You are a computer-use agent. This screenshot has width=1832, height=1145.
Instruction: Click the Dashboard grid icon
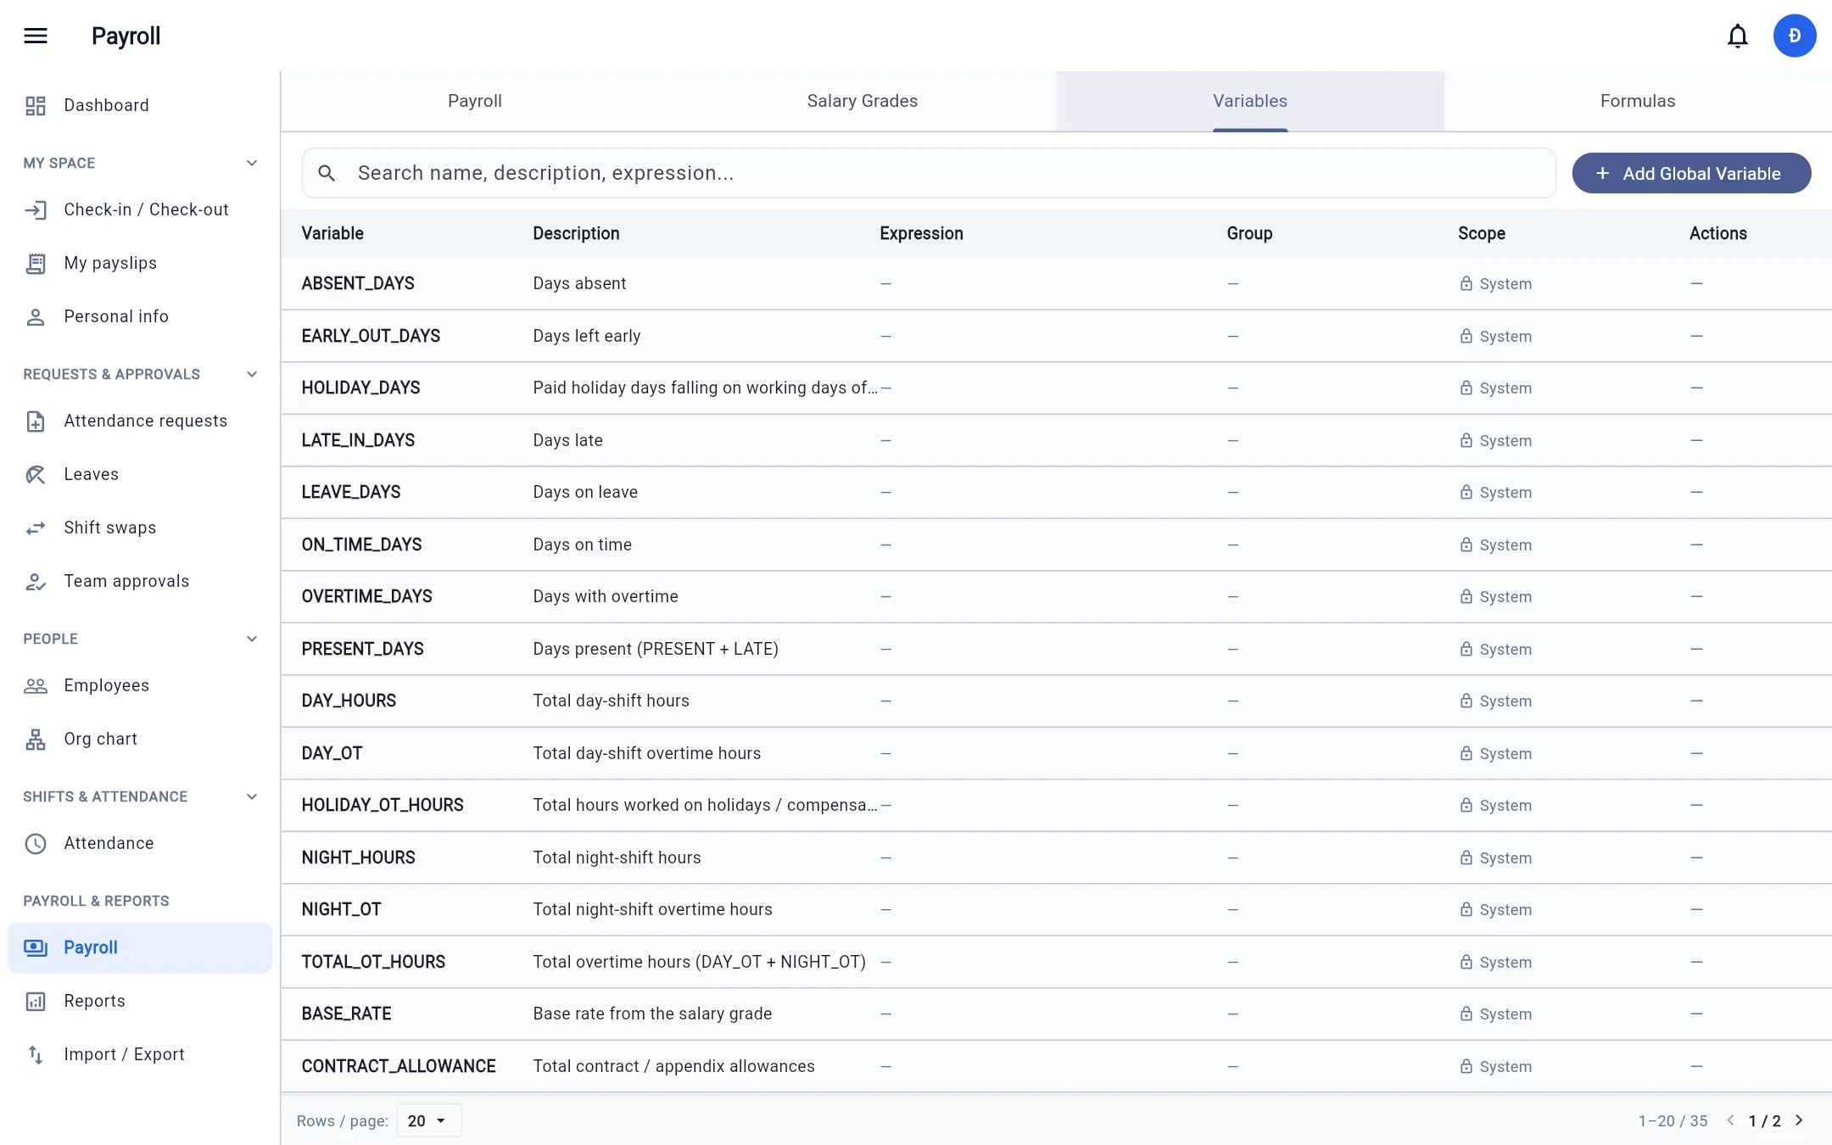(36, 105)
